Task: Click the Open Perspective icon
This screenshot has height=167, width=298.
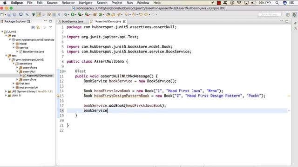Action: click(x=288, y=14)
